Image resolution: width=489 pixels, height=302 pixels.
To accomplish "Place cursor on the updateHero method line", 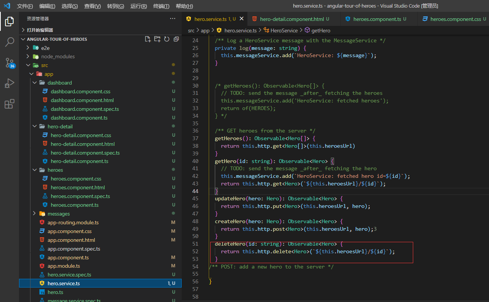I will [x=279, y=199].
